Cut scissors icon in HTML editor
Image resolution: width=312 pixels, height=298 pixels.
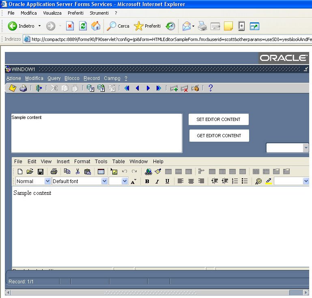point(77,171)
